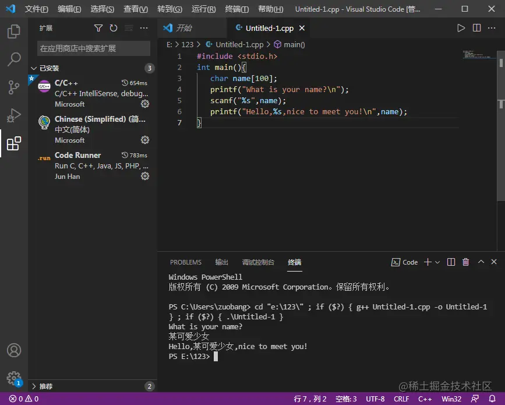Click the filter extensions funnel icon
This screenshot has height=405, width=505.
[x=98, y=28]
